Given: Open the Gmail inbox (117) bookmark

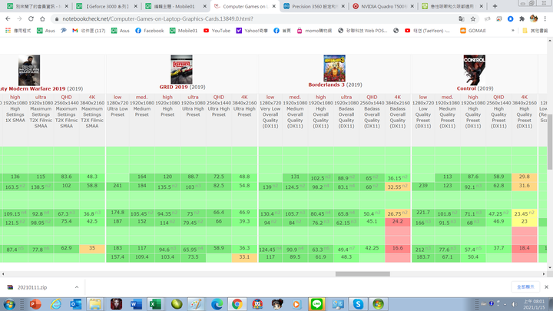Looking at the screenshot, I should coord(89,31).
